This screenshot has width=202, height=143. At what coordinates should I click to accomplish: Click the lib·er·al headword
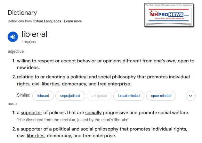tap(34, 34)
